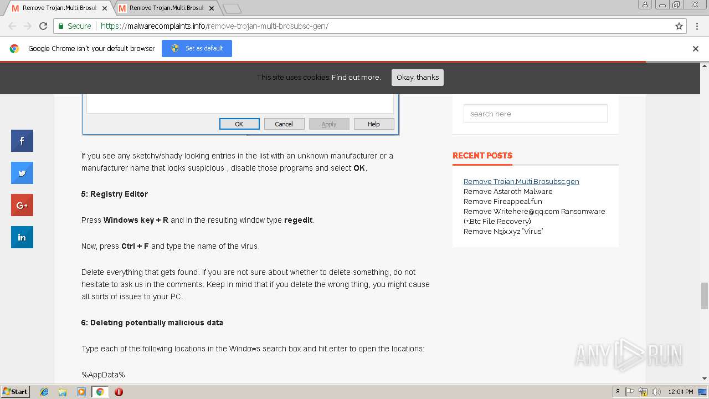709x399 pixels.
Task: Share page via LinkedIn icon
Action: pos(22,237)
